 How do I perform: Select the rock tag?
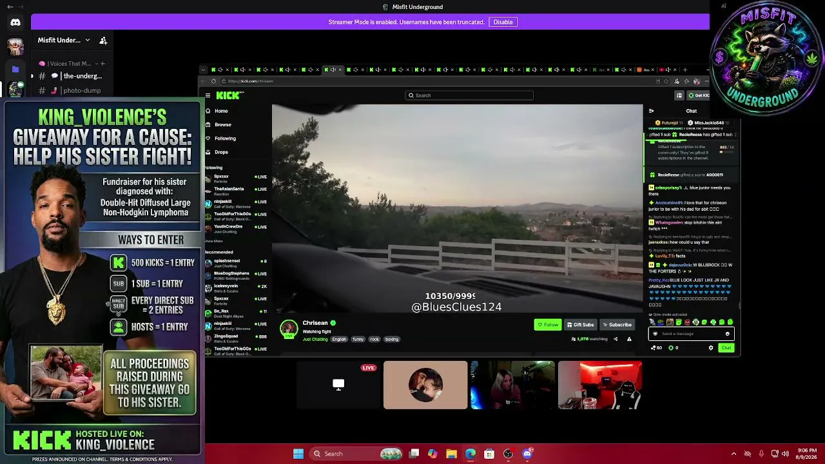(374, 340)
